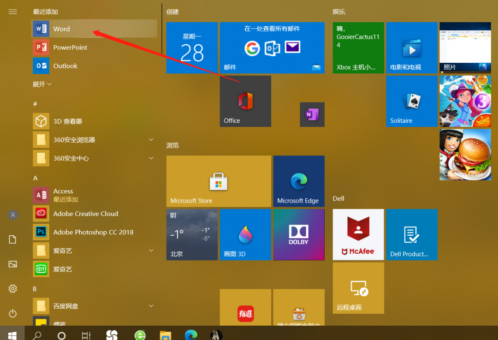Open Documents from the Start left rail
498x340 pixels.
13,239
